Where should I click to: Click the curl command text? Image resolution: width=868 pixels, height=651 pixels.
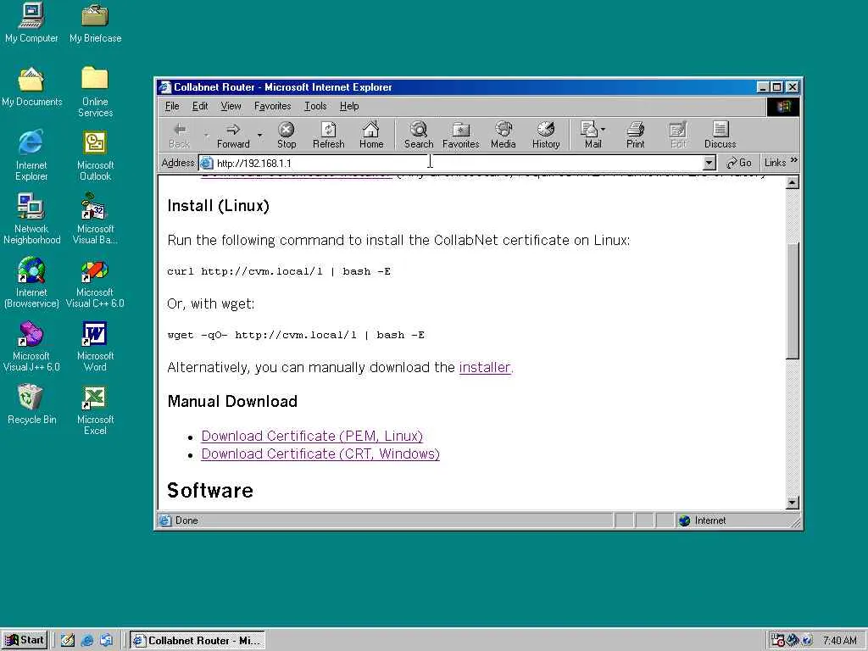tap(279, 271)
